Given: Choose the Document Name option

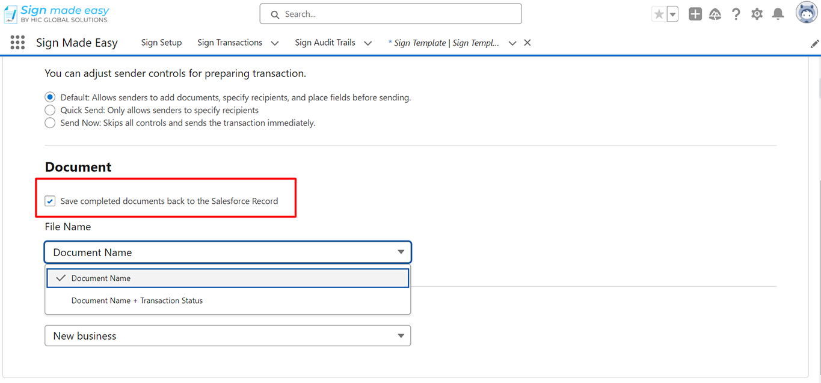Looking at the screenshot, I should [x=228, y=278].
